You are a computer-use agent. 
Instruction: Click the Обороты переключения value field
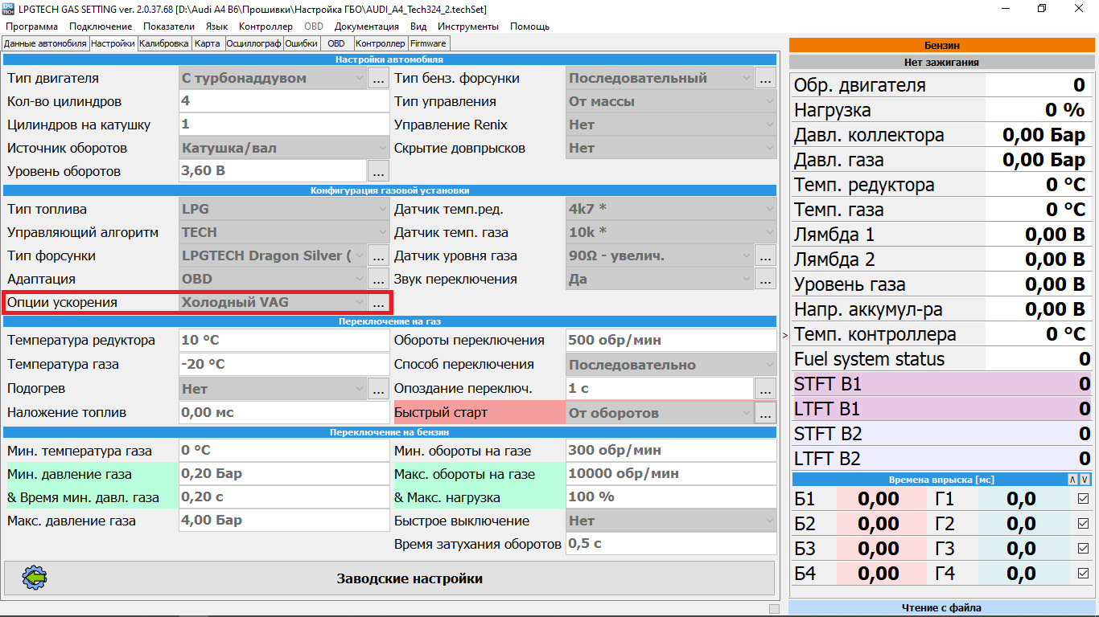pyautogui.click(x=671, y=341)
